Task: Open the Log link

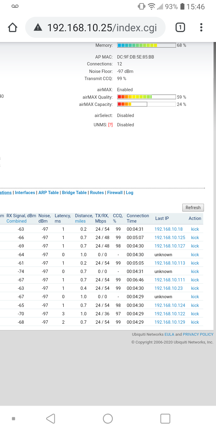Action: click(x=130, y=193)
